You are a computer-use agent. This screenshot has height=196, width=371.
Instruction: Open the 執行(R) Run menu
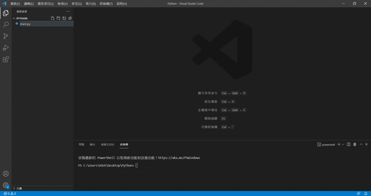[x=91, y=4]
